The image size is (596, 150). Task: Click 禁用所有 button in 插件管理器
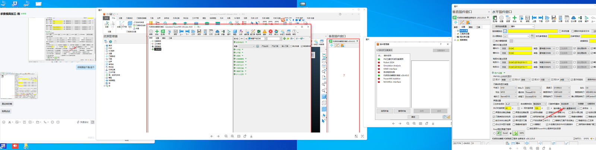point(402,111)
